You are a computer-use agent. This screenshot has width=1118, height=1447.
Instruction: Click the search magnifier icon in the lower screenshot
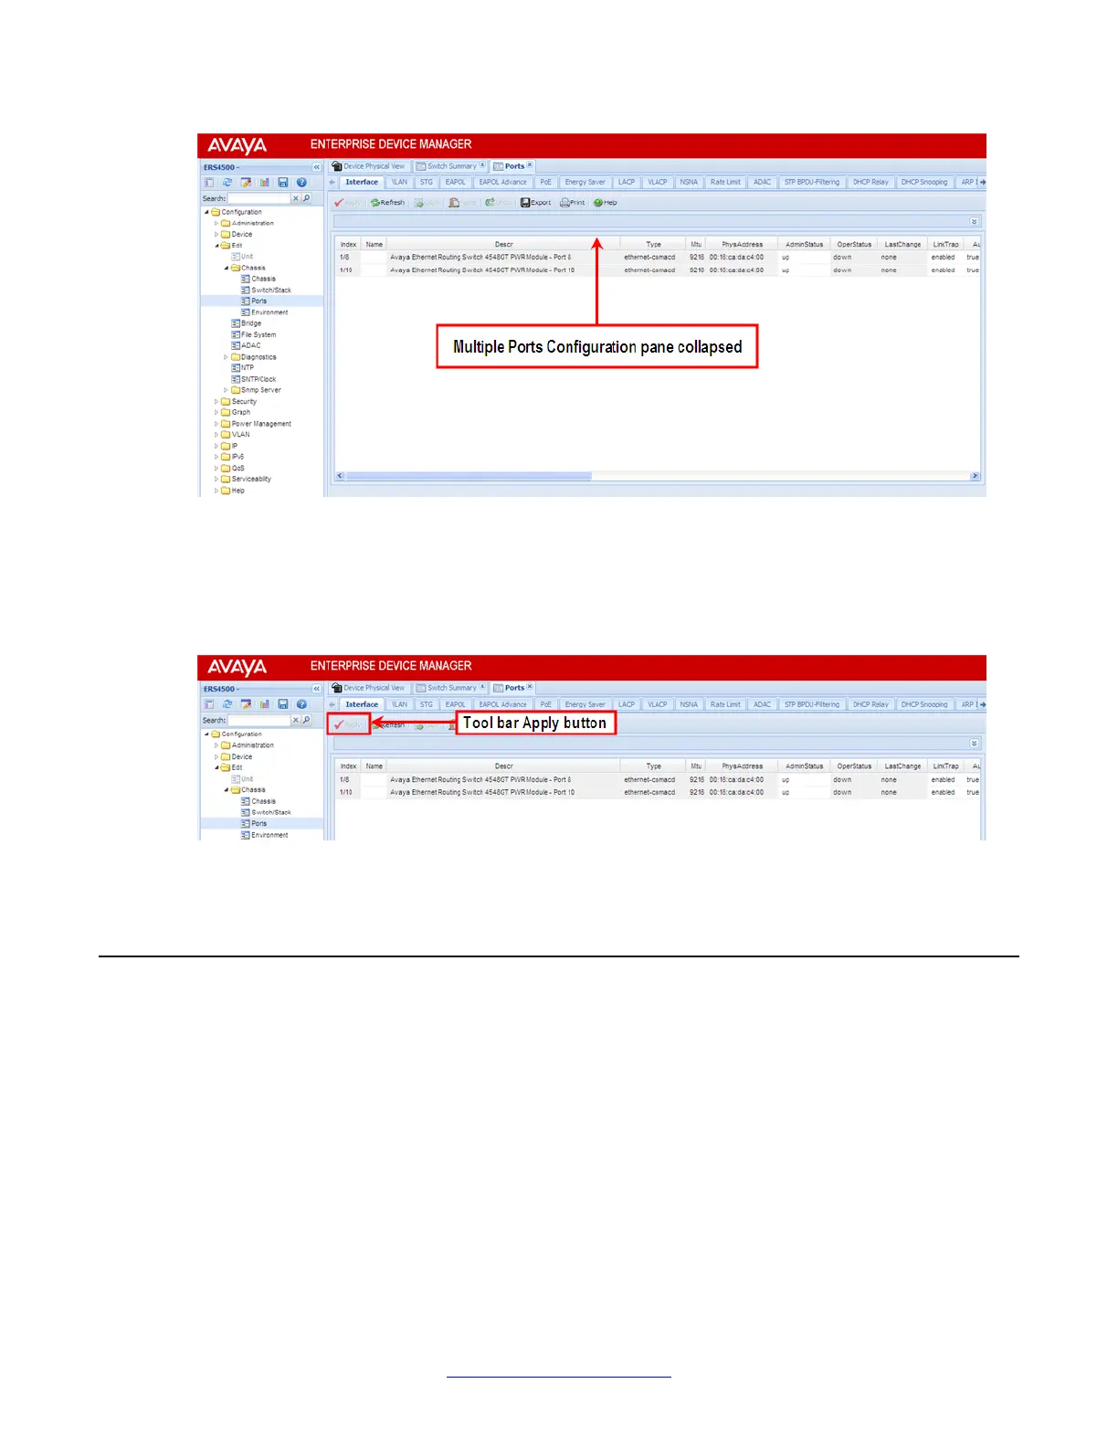pyautogui.click(x=307, y=720)
